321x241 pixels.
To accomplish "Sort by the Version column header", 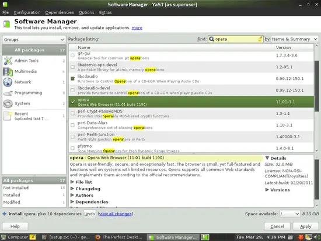I will [x=294, y=47].
